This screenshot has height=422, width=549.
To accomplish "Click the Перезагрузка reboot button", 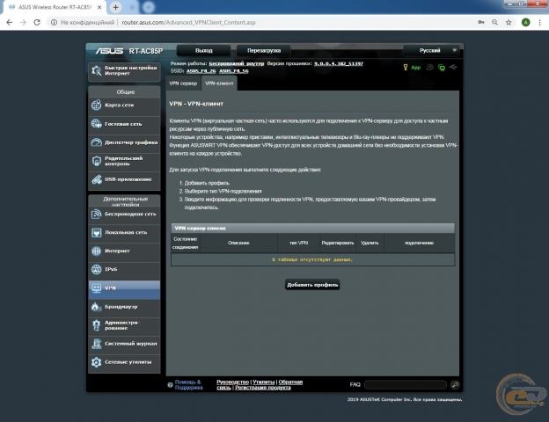I will 264,50.
